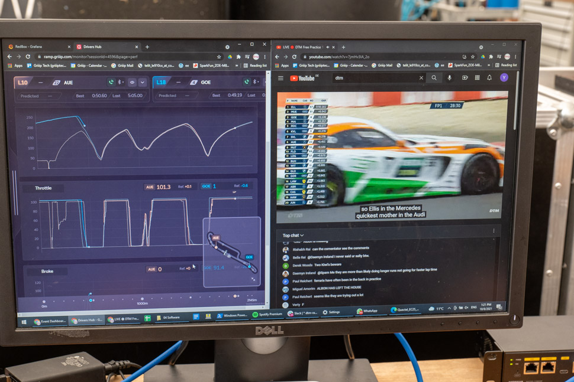This screenshot has width=574, height=382.
Task: Select the L10 lap badge for AUE
Action: click(22, 83)
